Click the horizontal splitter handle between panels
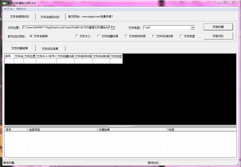This screenshot has height=167, width=241. [x=120, y=126]
